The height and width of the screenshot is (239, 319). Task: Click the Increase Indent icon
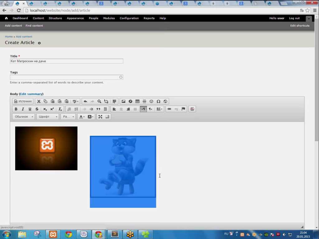91,109
